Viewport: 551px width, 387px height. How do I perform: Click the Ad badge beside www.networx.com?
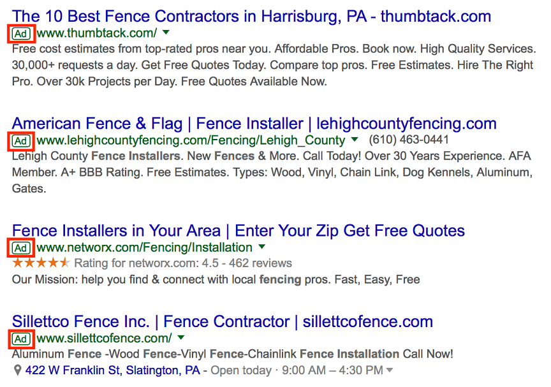pyautogui.click(x=21, y=248)
